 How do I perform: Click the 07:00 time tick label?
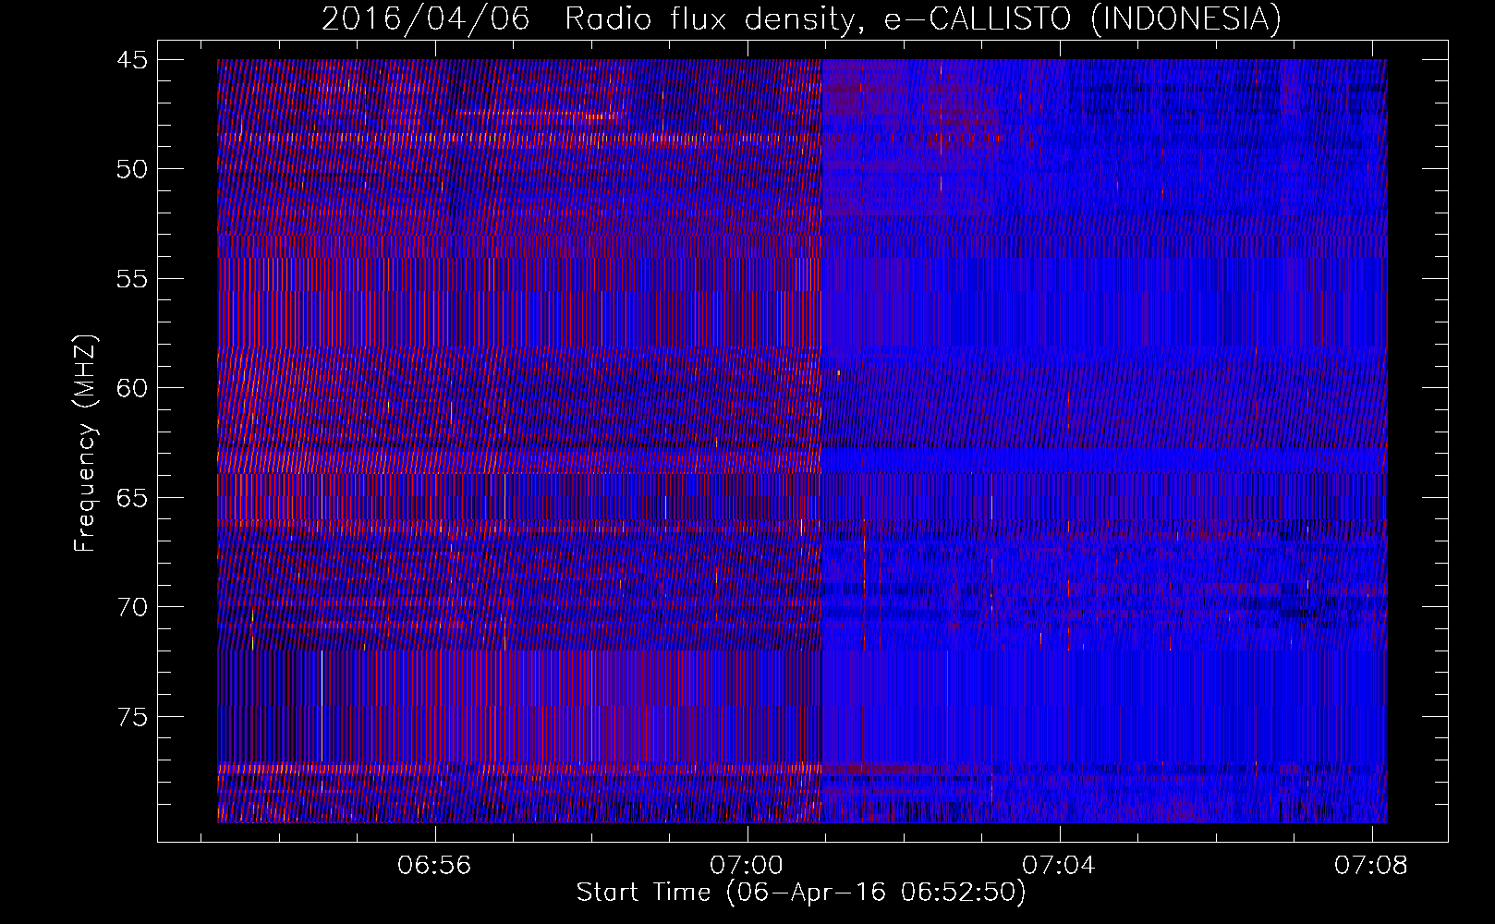click(747, 865)
